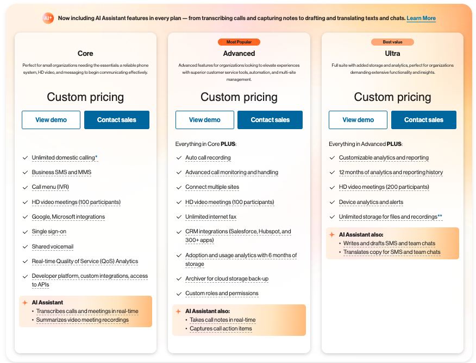Click the checkmark beside Single sign-on
The image size is (476, 363).
coord(25,232)
